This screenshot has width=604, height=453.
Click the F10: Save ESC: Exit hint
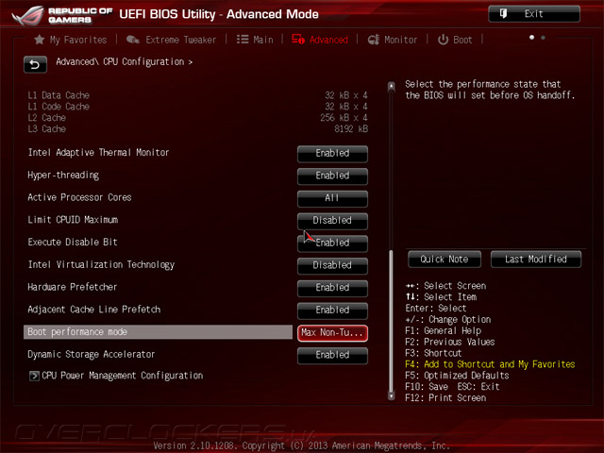(x=452, y=387)
